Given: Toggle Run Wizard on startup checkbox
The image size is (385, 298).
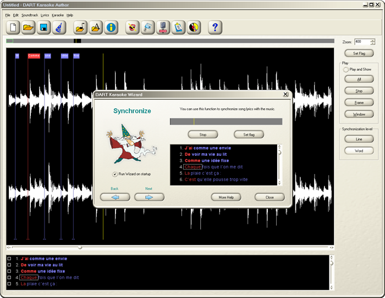Looking at the screenshot, I should coord(114,174).
